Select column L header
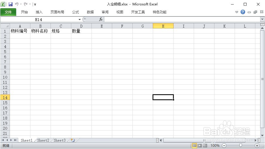 point(245,26)
